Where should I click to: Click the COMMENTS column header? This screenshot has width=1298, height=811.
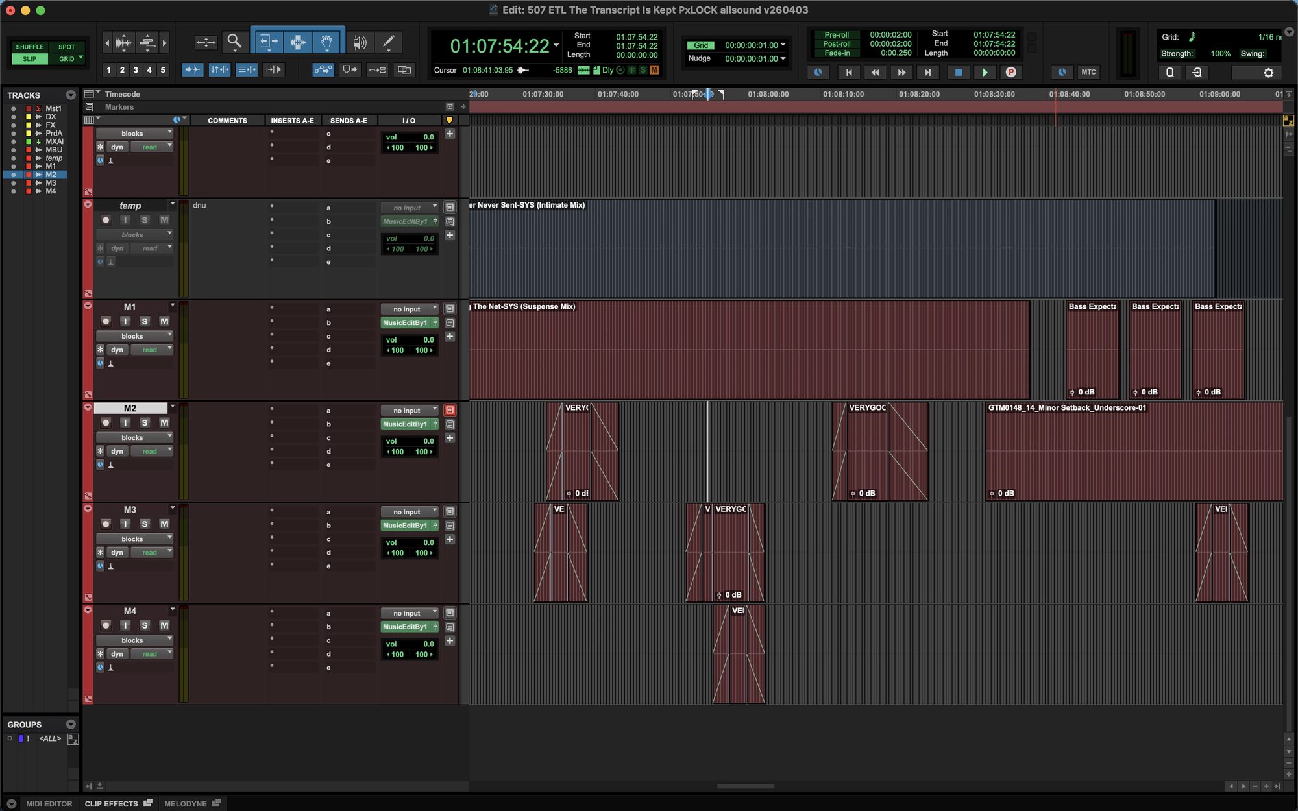tap(227, 121)
